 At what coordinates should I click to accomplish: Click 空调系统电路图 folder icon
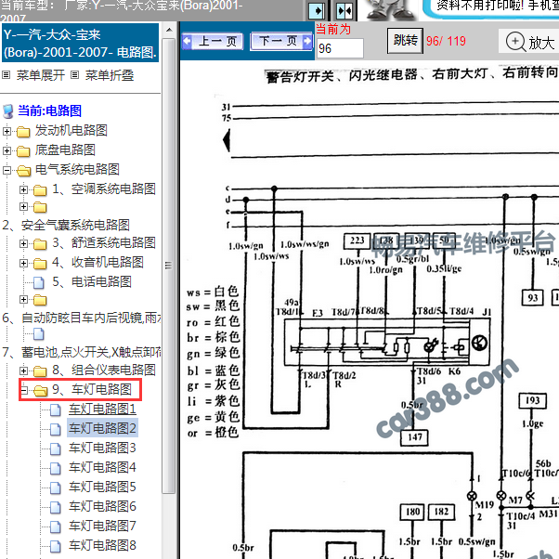[40, 190]
